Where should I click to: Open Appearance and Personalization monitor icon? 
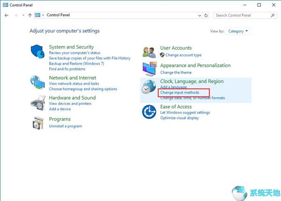pyautogui.click(x=150, y=69)
